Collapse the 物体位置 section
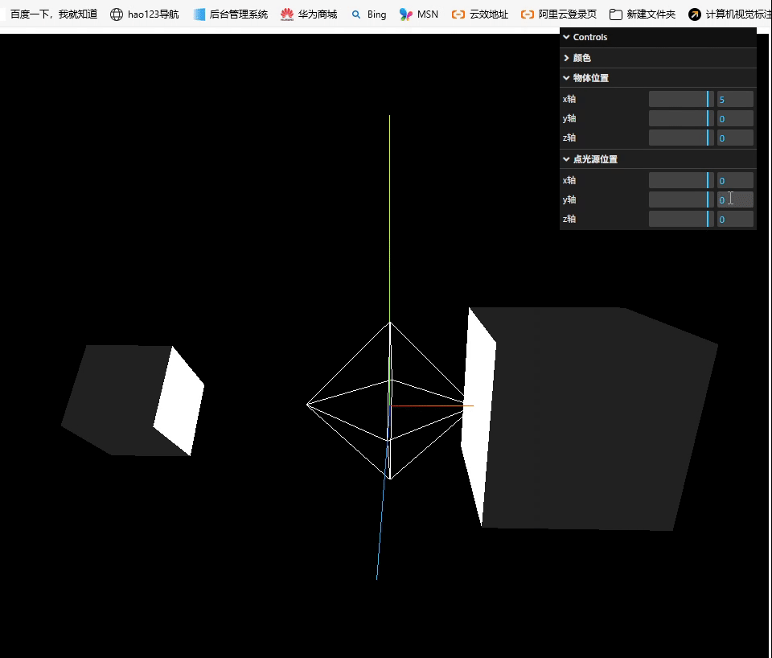772x658 pixels. click(589, 77)
